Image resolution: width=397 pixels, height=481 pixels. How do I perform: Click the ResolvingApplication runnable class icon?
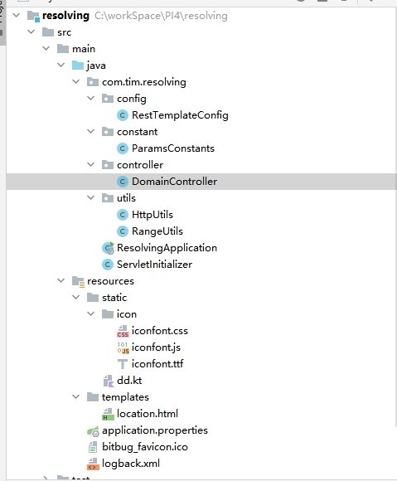pos(108,248)
